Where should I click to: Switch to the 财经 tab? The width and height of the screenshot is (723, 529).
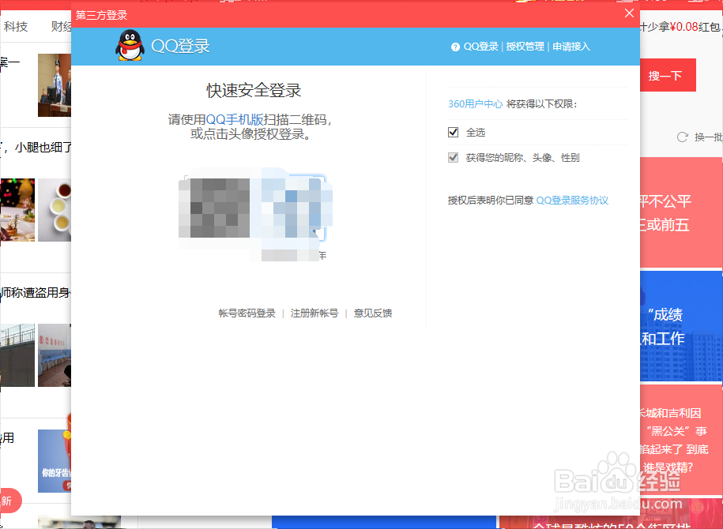(x=62, y=25)
